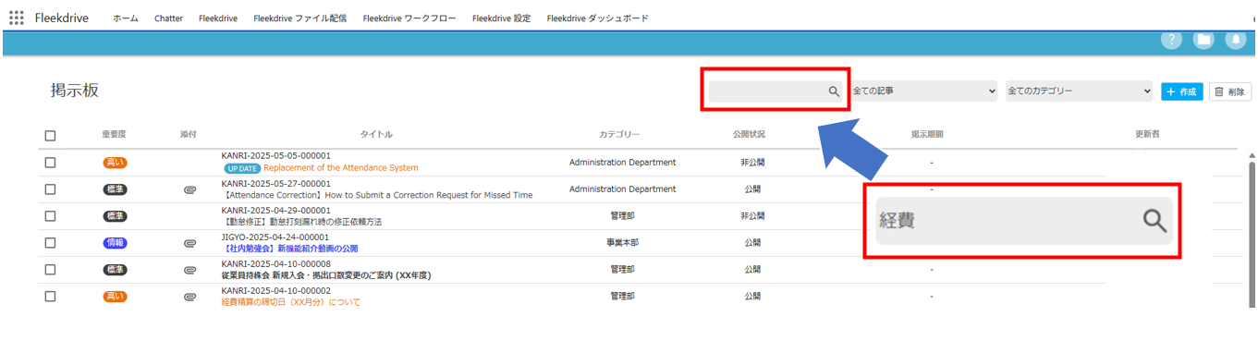Click the magnifier icon in bulletin search box
Viewport: 1258px width, 353px height.
(834, 91)
